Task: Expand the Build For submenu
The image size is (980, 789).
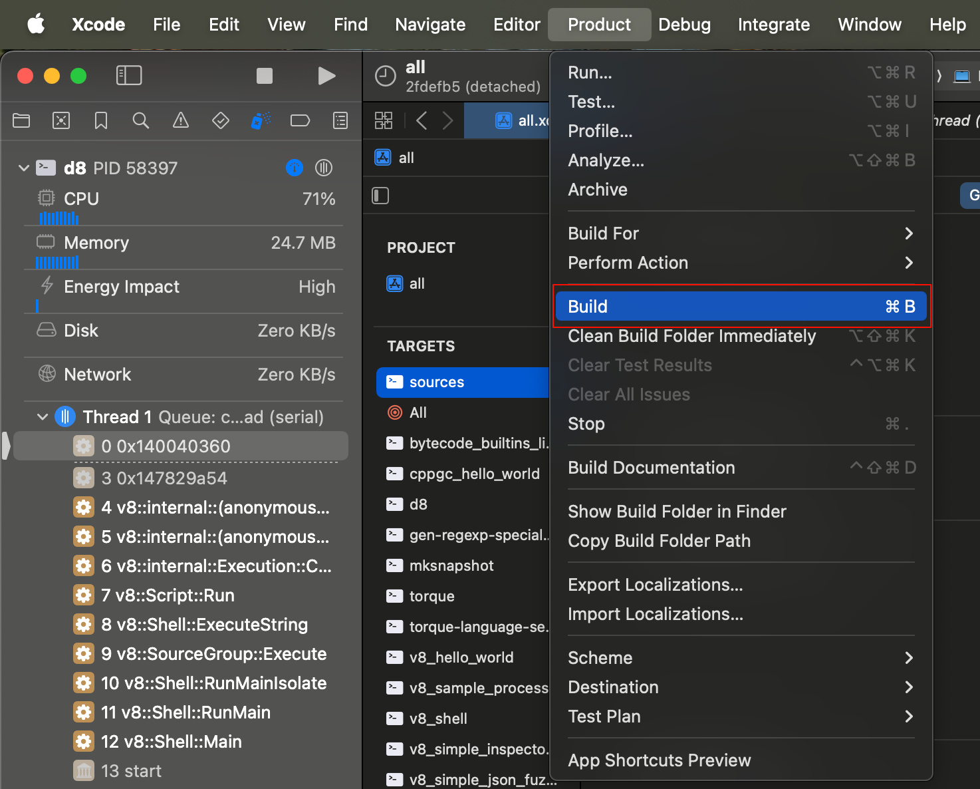Action: coord(741,234)
